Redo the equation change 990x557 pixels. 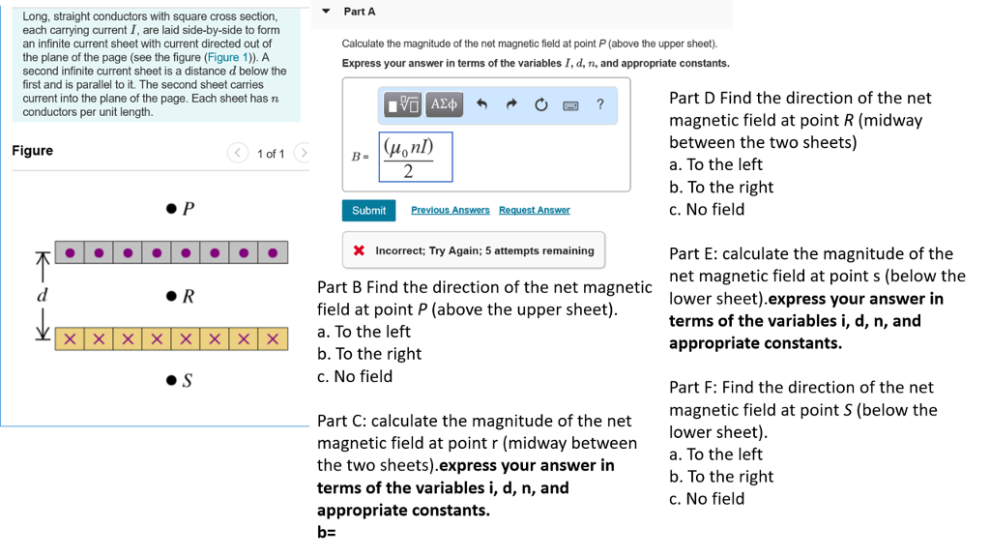(x=513, y=104)
